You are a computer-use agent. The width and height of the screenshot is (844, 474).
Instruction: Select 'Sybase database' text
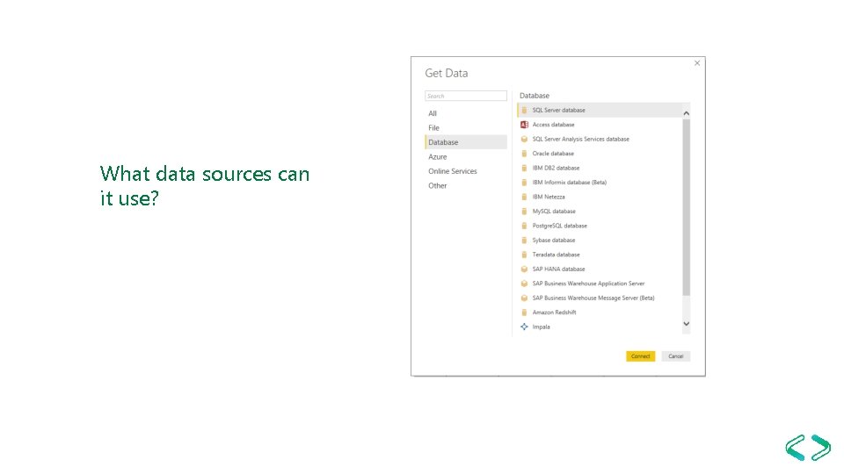(554, 241)
